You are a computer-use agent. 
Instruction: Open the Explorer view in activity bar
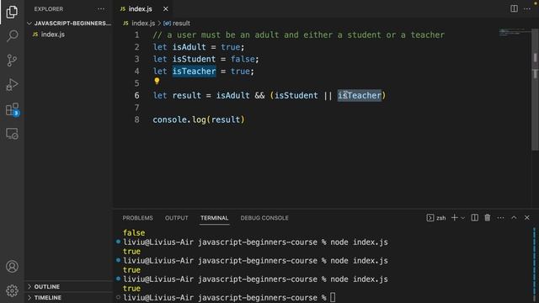tap(12, 12)
